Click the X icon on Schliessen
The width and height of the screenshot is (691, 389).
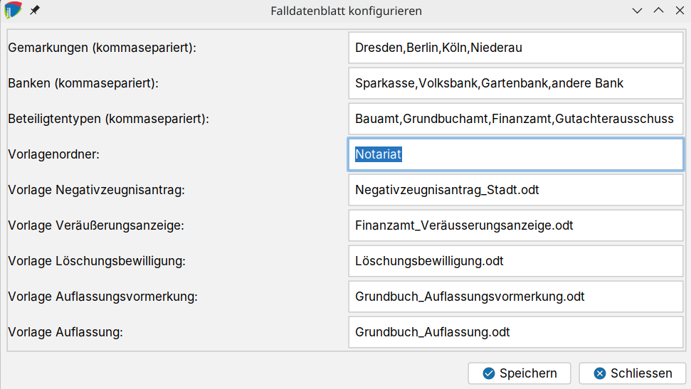coord(600,373)
